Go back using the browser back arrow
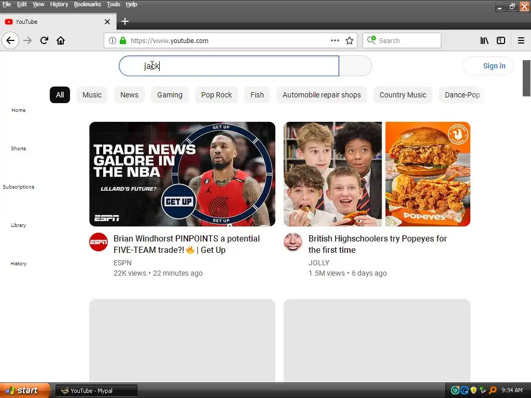This screenshot has width=531, height=398. coord(10,40)
